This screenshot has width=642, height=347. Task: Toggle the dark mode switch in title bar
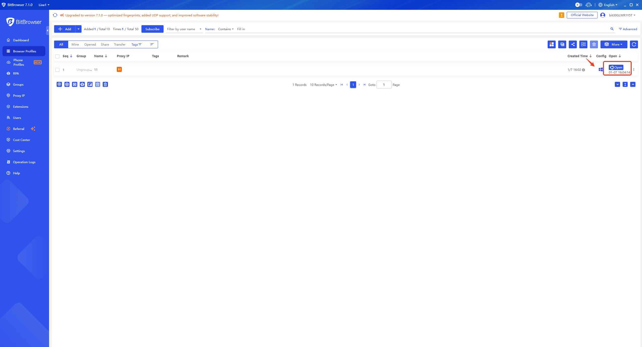tap(578, 5)
